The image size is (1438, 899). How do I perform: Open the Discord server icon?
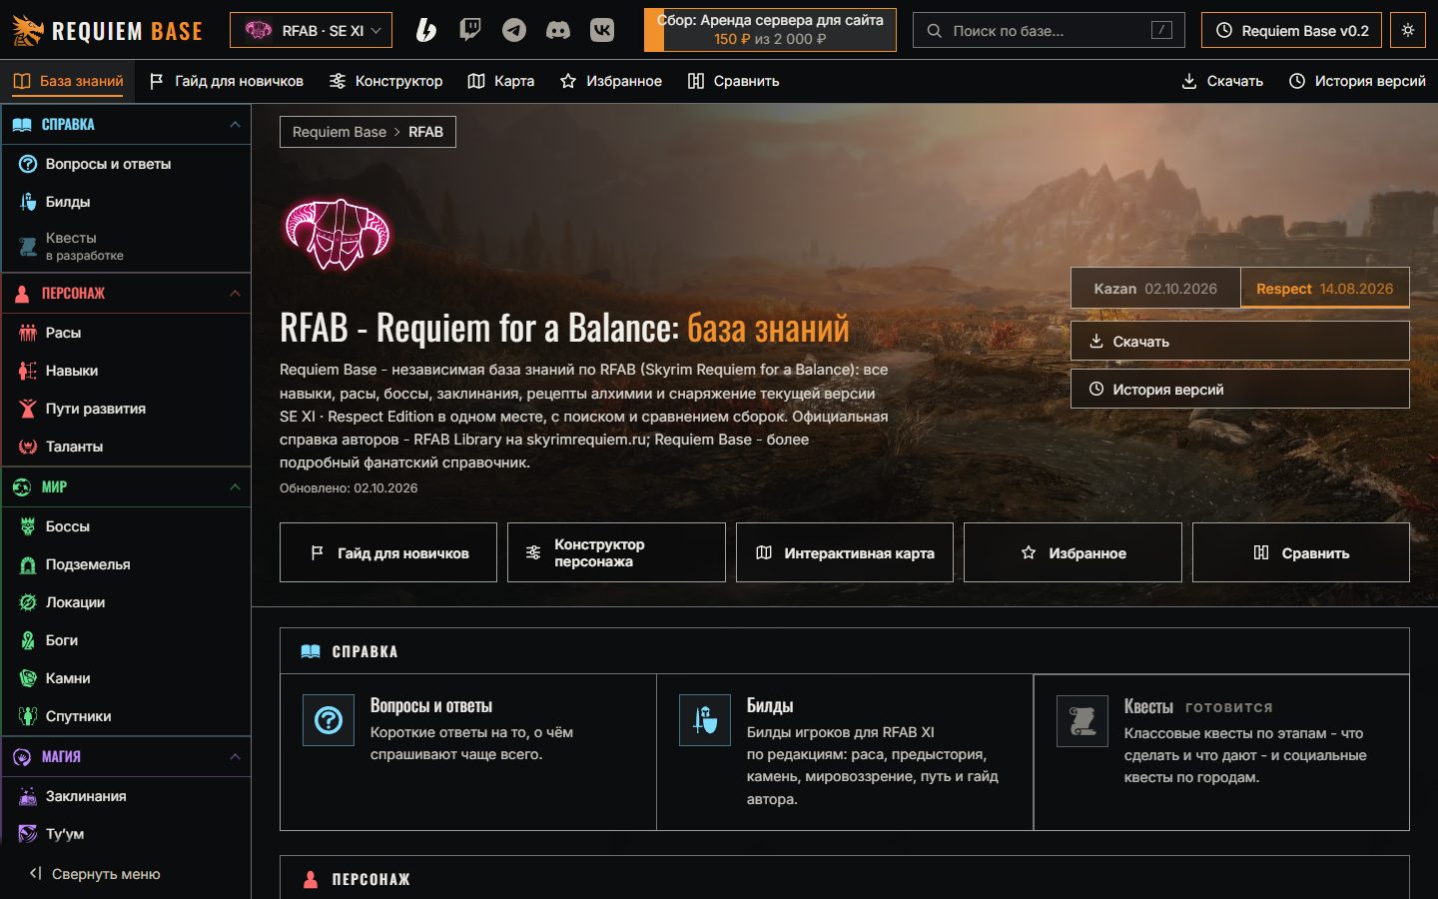point(558,30)
